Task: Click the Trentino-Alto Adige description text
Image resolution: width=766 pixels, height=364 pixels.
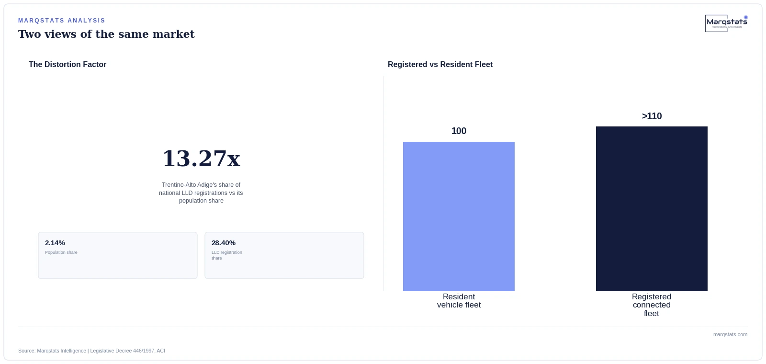Action: pos(201,193)
